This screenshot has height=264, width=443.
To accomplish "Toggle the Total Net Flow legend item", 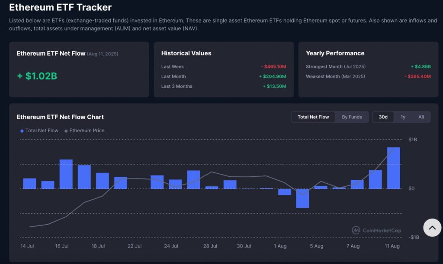I will click(39, 130).
